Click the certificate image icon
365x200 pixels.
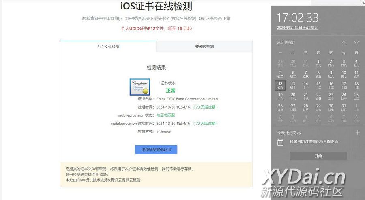pyautogui.click(x=140, y=87)
